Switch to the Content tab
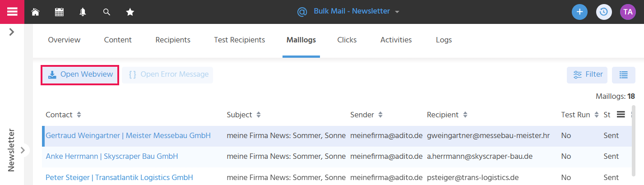Image resolution: width=644 pixels, height=185 pixels. point(118,40)
